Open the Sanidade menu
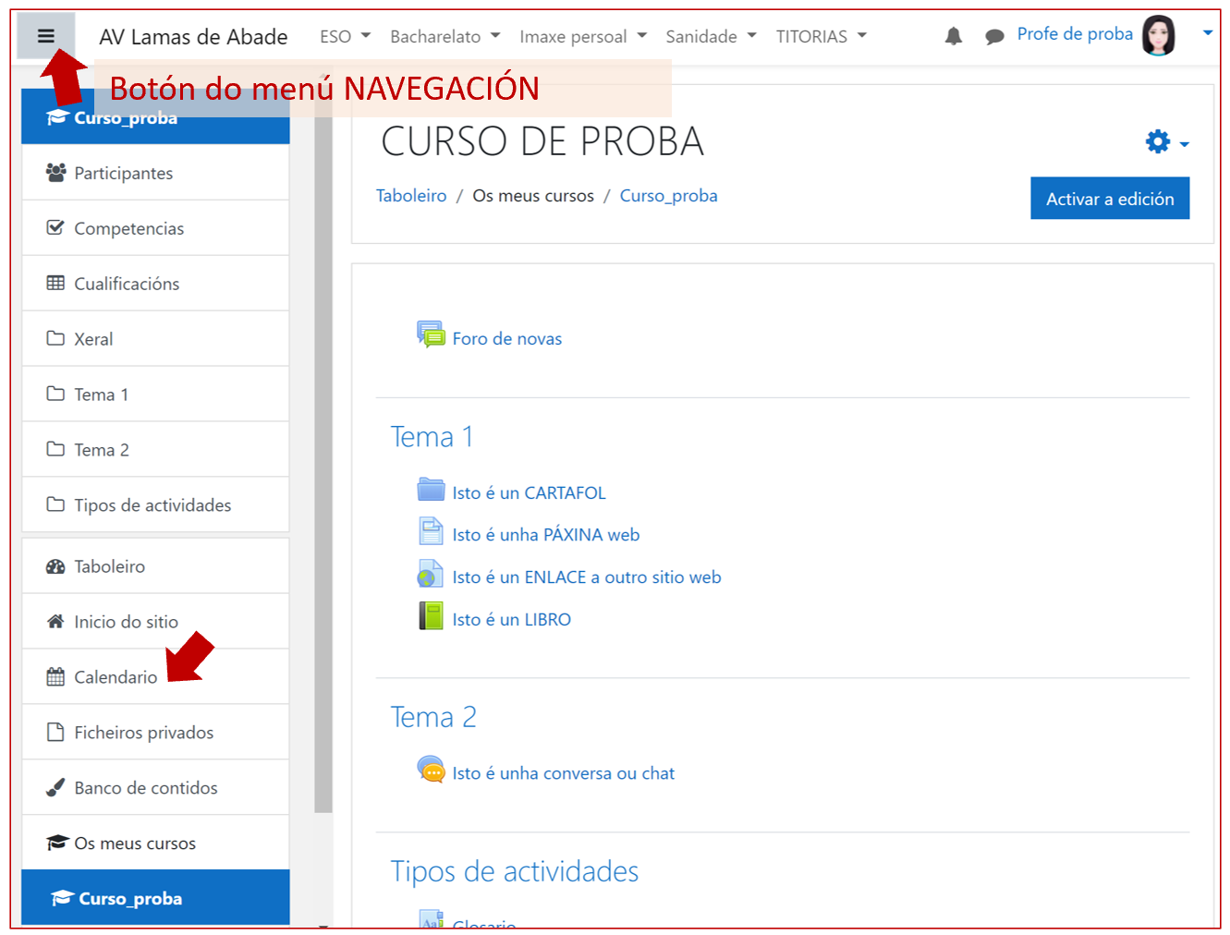The height and width of the screenshot is (935, 1230). (x=711, y=36)
